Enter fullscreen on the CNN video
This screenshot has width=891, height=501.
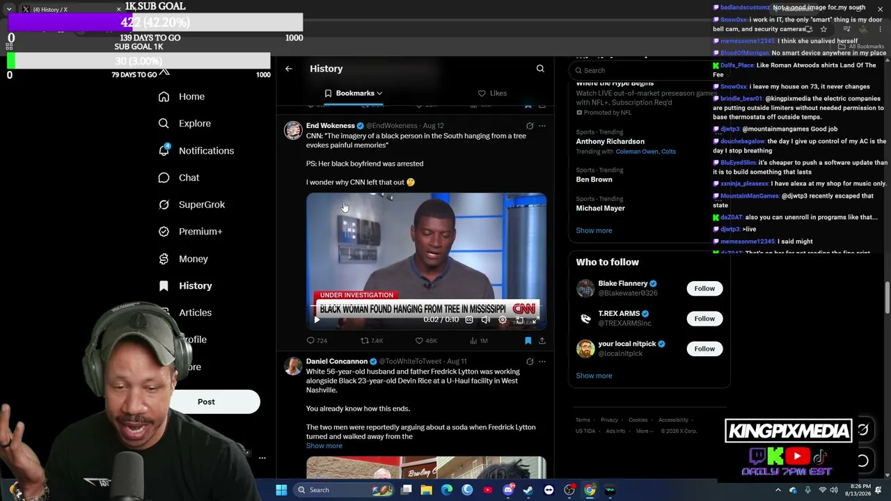(x=535, y=320)
